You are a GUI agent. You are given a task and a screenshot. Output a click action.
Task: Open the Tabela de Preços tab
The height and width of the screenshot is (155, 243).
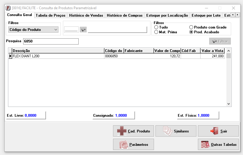51,15
